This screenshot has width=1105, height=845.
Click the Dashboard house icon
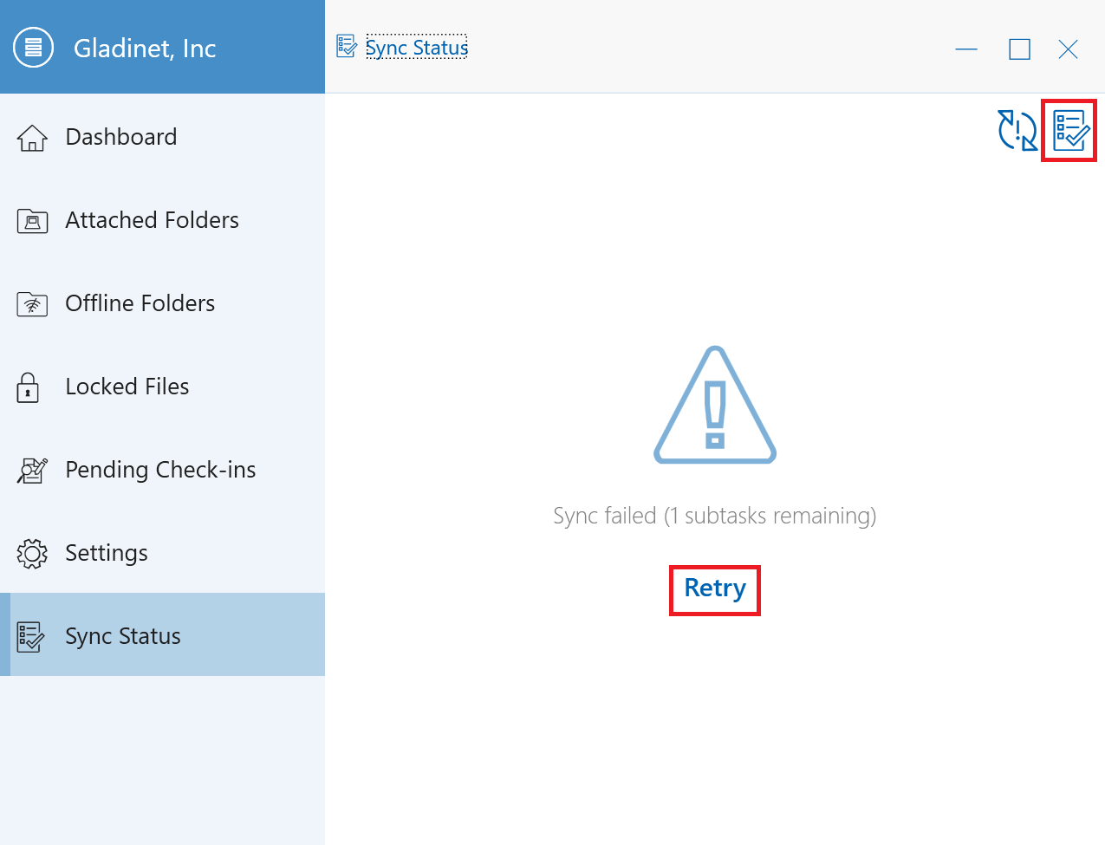click(x=32, y=137)
